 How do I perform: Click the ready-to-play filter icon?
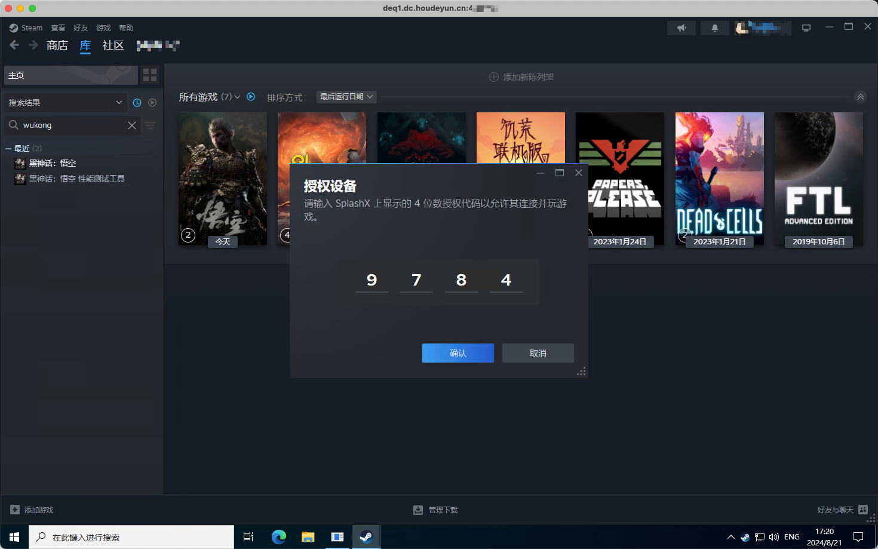click(x=152, y=103)
